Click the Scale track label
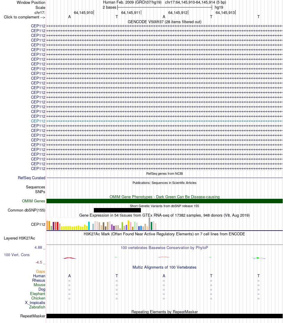The image size is (283, 323). [x=40, y=7]
